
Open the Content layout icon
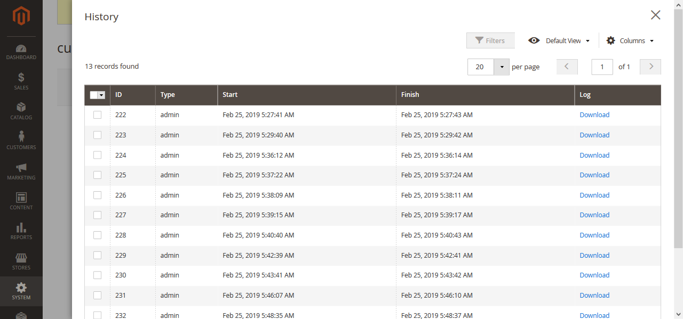pyautogui.click(x=21, y=198)
